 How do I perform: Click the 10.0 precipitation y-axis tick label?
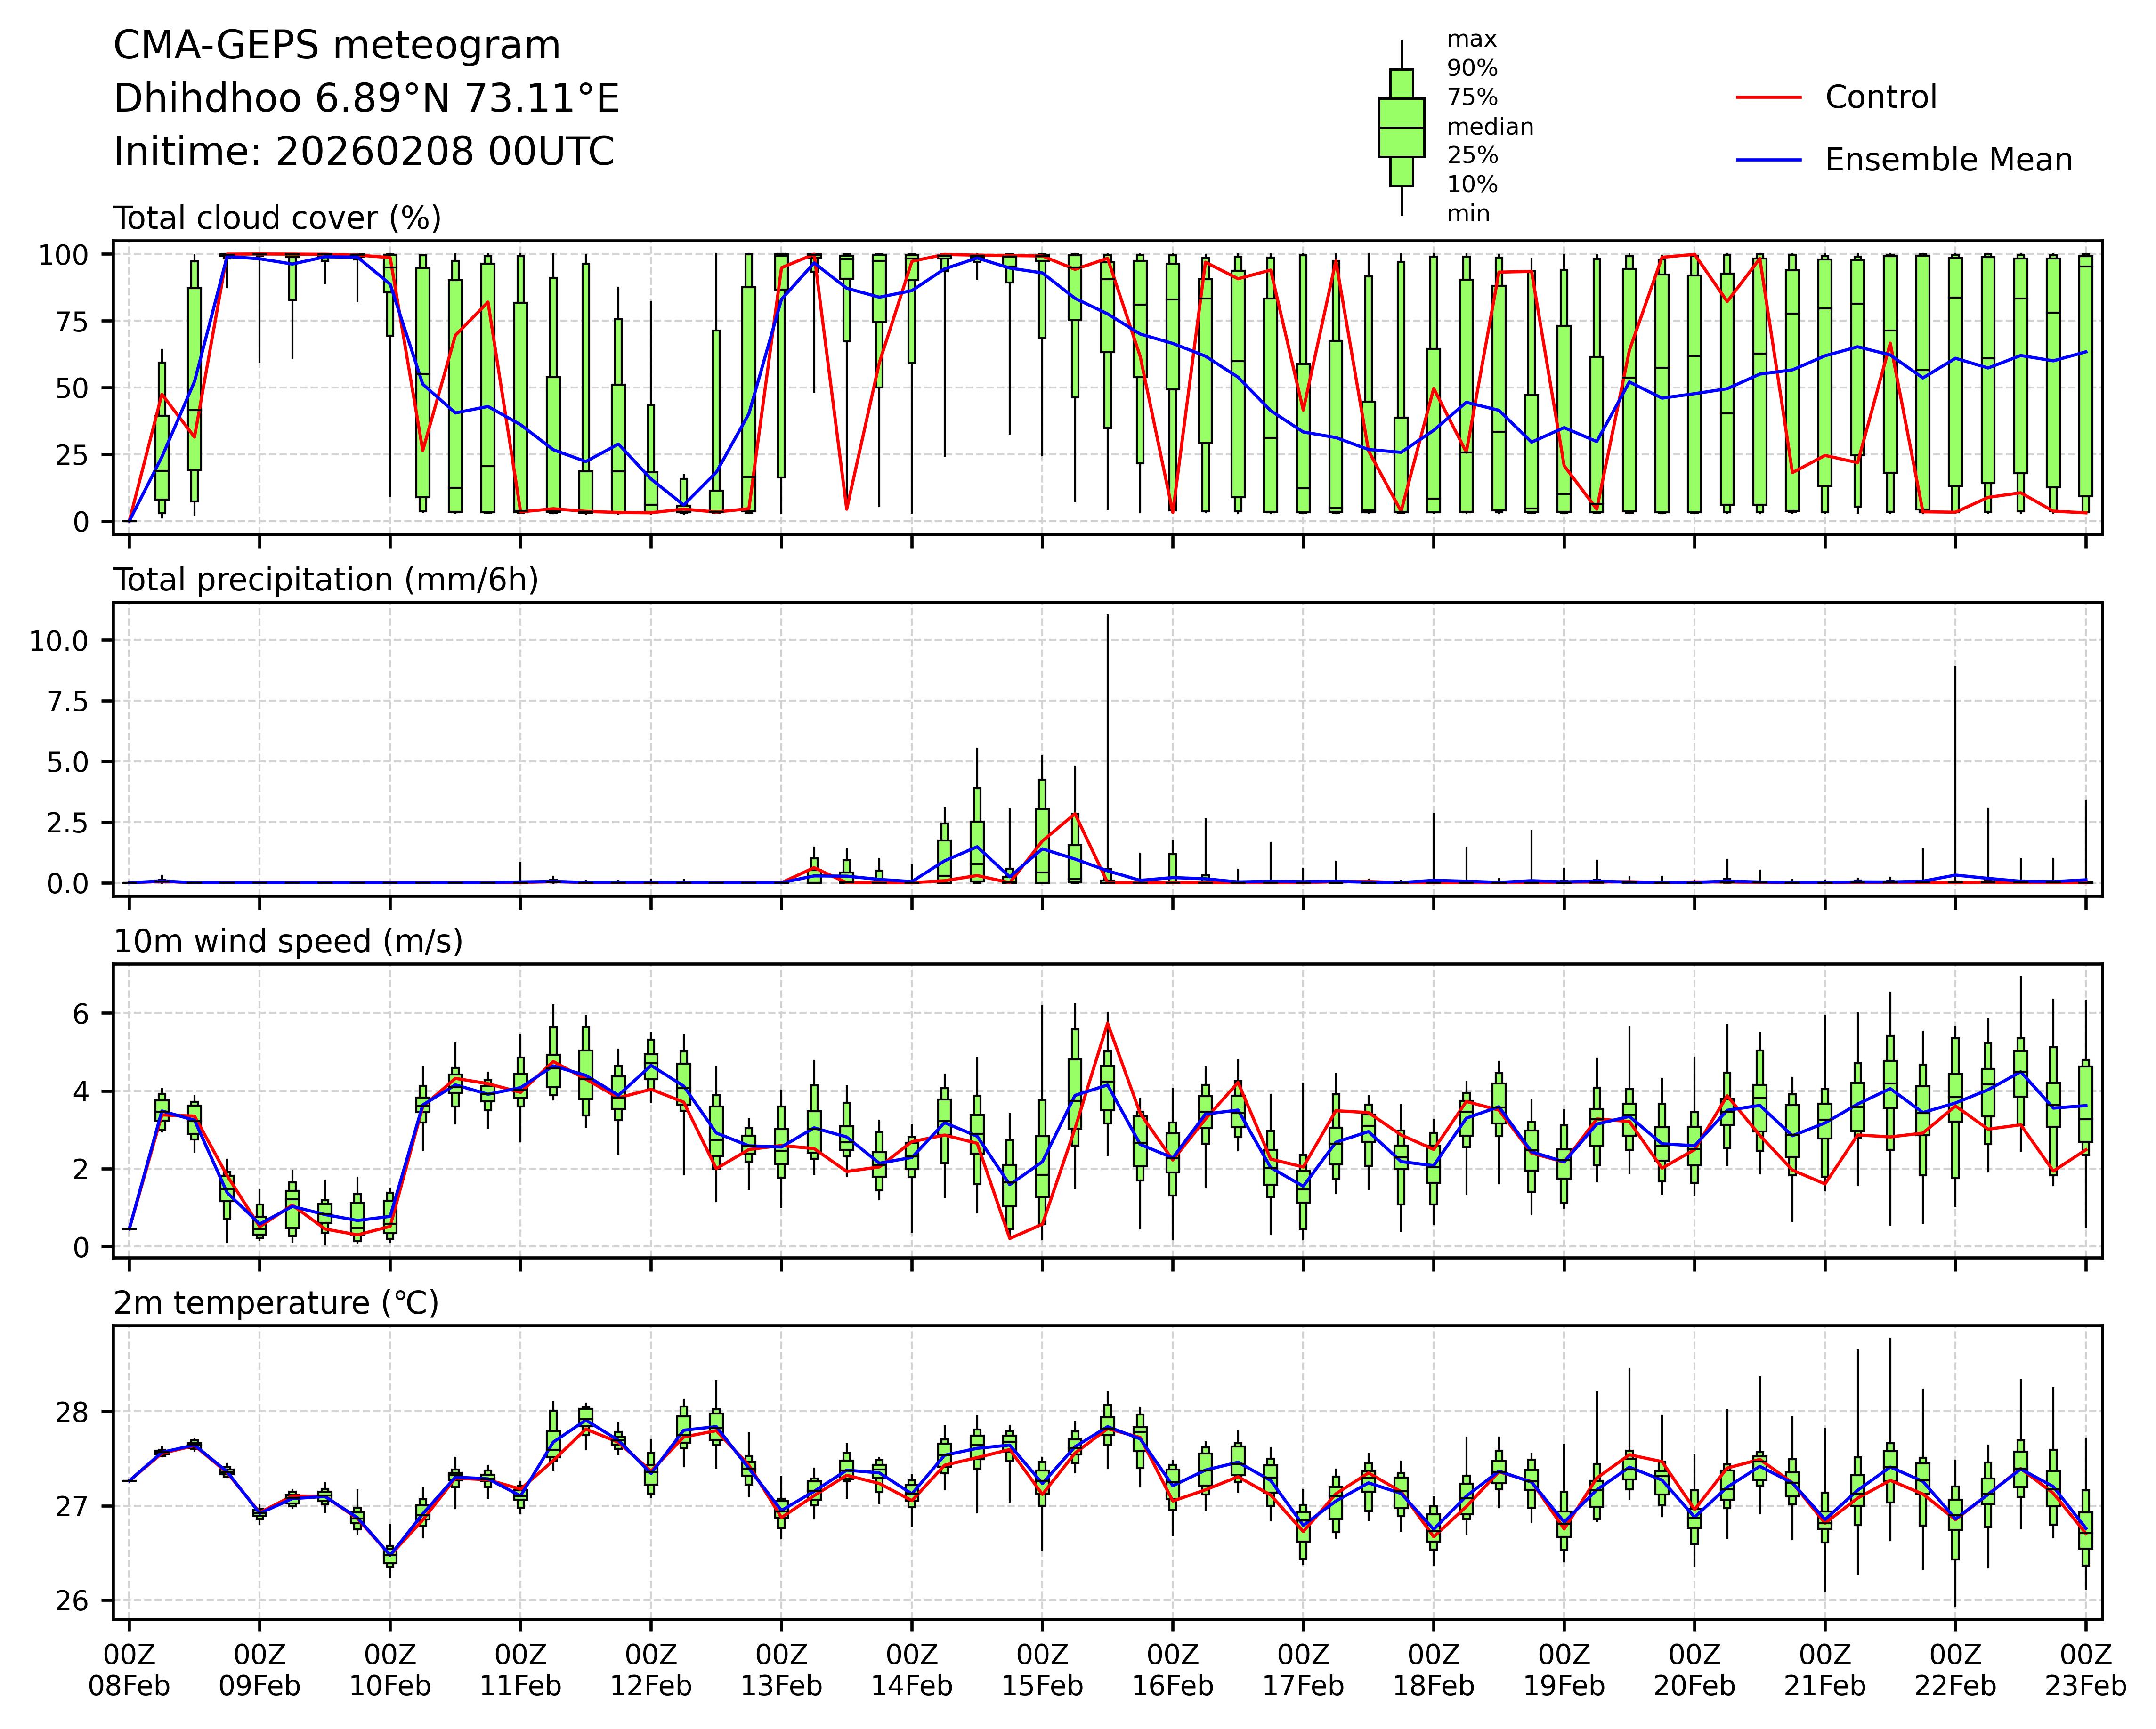(x=58, y=641)
